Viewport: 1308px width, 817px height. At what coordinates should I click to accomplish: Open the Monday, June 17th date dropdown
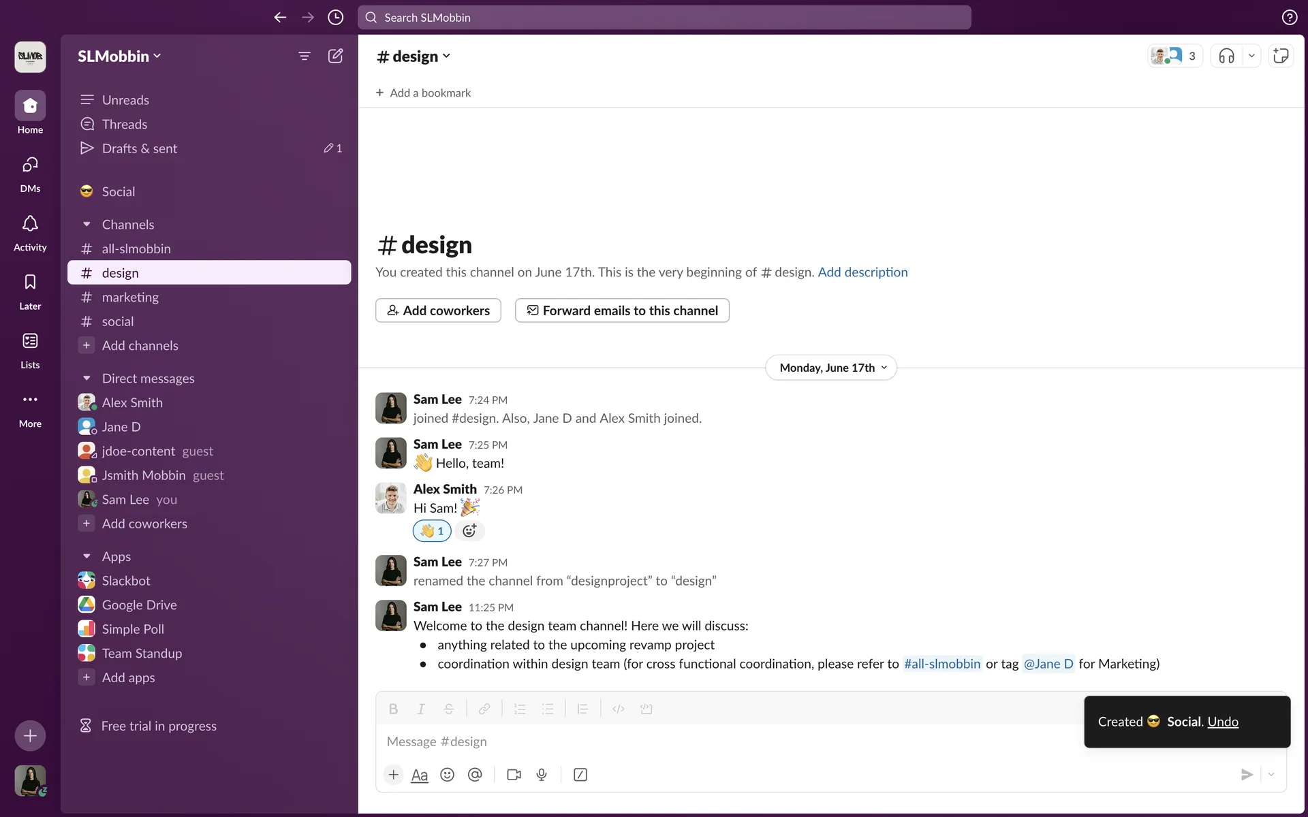pyautogui.click(x=831, y=368)
